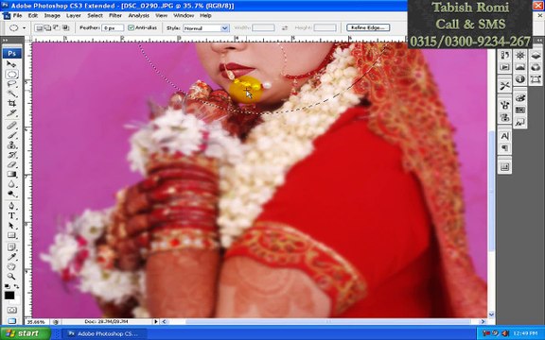
Task: Select the Zoom tool
Action: (x=11, y=277)
